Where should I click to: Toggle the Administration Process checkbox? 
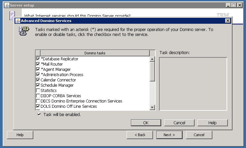click(x=38, y=74)
